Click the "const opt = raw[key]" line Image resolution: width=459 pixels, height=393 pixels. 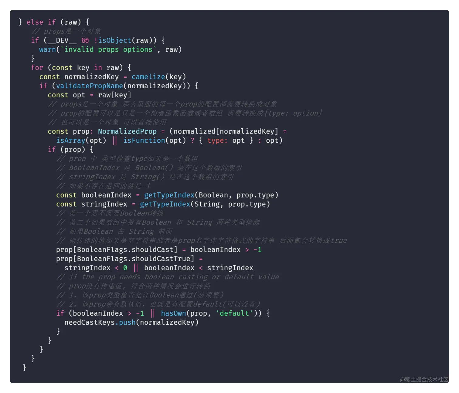pyautogui.click(x=90, y=95)
